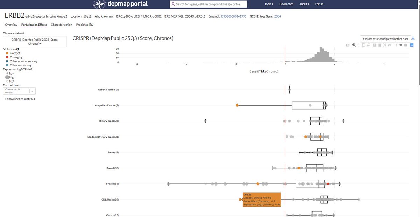Select the Box Select tool
Screen dimensions: 420x217
click(364, 45)
